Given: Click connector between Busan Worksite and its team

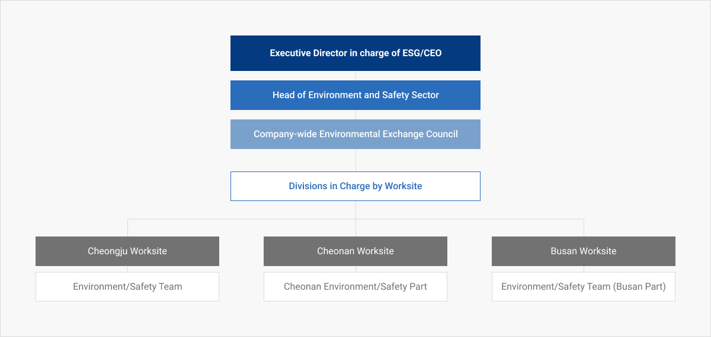Looking at the screenshot, I should (584, 269).
